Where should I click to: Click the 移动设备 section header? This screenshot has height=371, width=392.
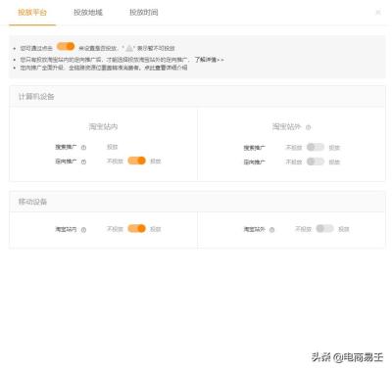pos(197,202)
